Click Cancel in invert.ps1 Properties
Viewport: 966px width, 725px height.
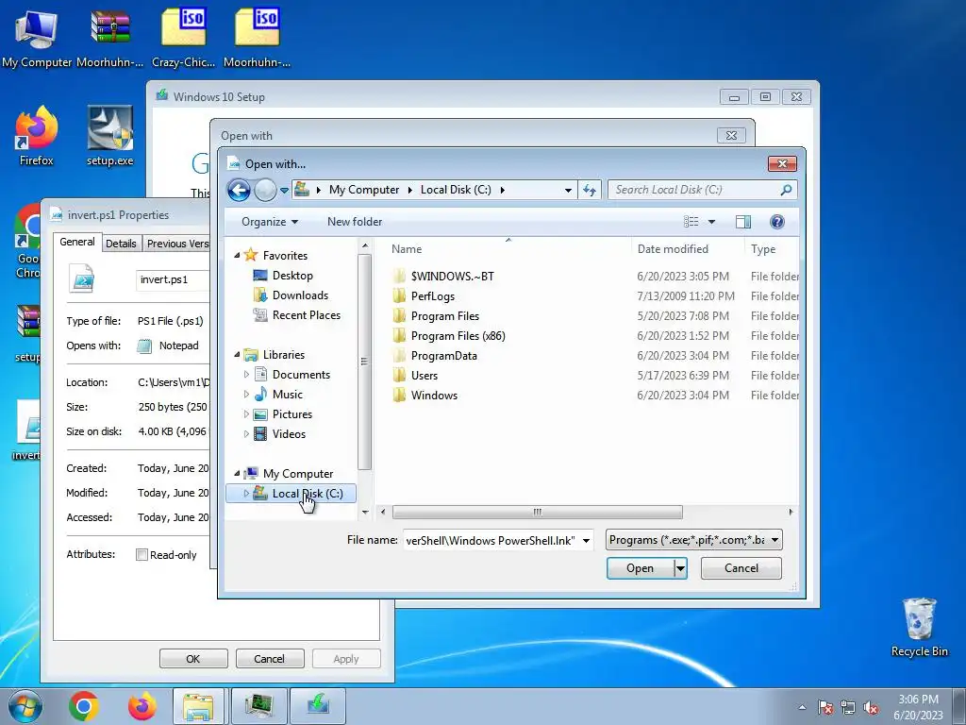click(x=269, y=658)
